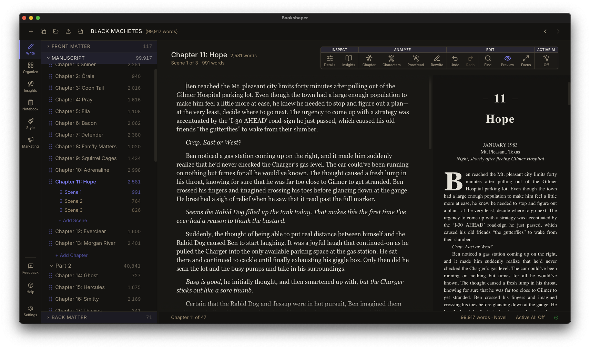Open the Proofread tool
The height and width of the screenshot is (349, 590).
pyautogui.click(x=415, y=61)
